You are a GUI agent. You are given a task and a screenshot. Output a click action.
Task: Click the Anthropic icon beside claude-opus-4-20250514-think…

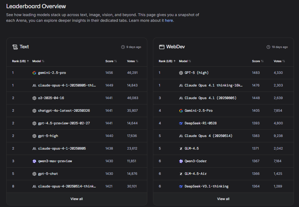click(x=34, y=186)
